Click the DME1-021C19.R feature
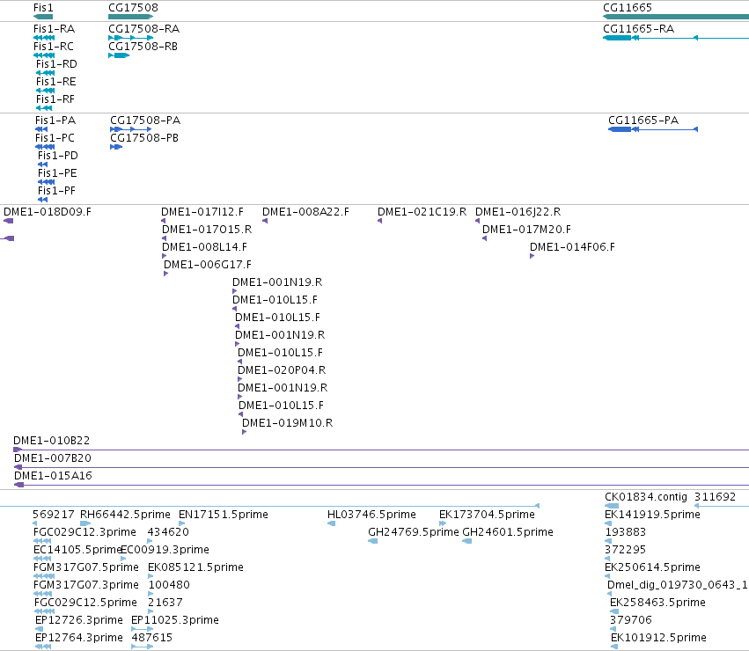Screen dimensions: 749x651 pos(422,212)
